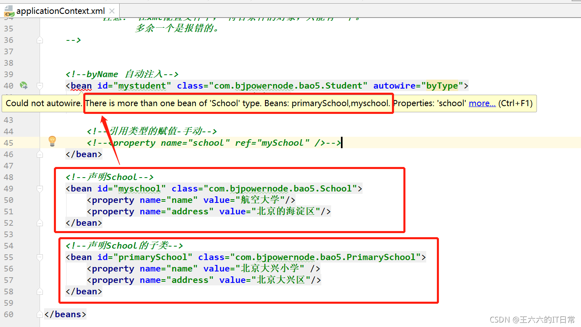Open the light bulb intention actions on line 45
Screen dimensions: 581x327
(52, 141)
